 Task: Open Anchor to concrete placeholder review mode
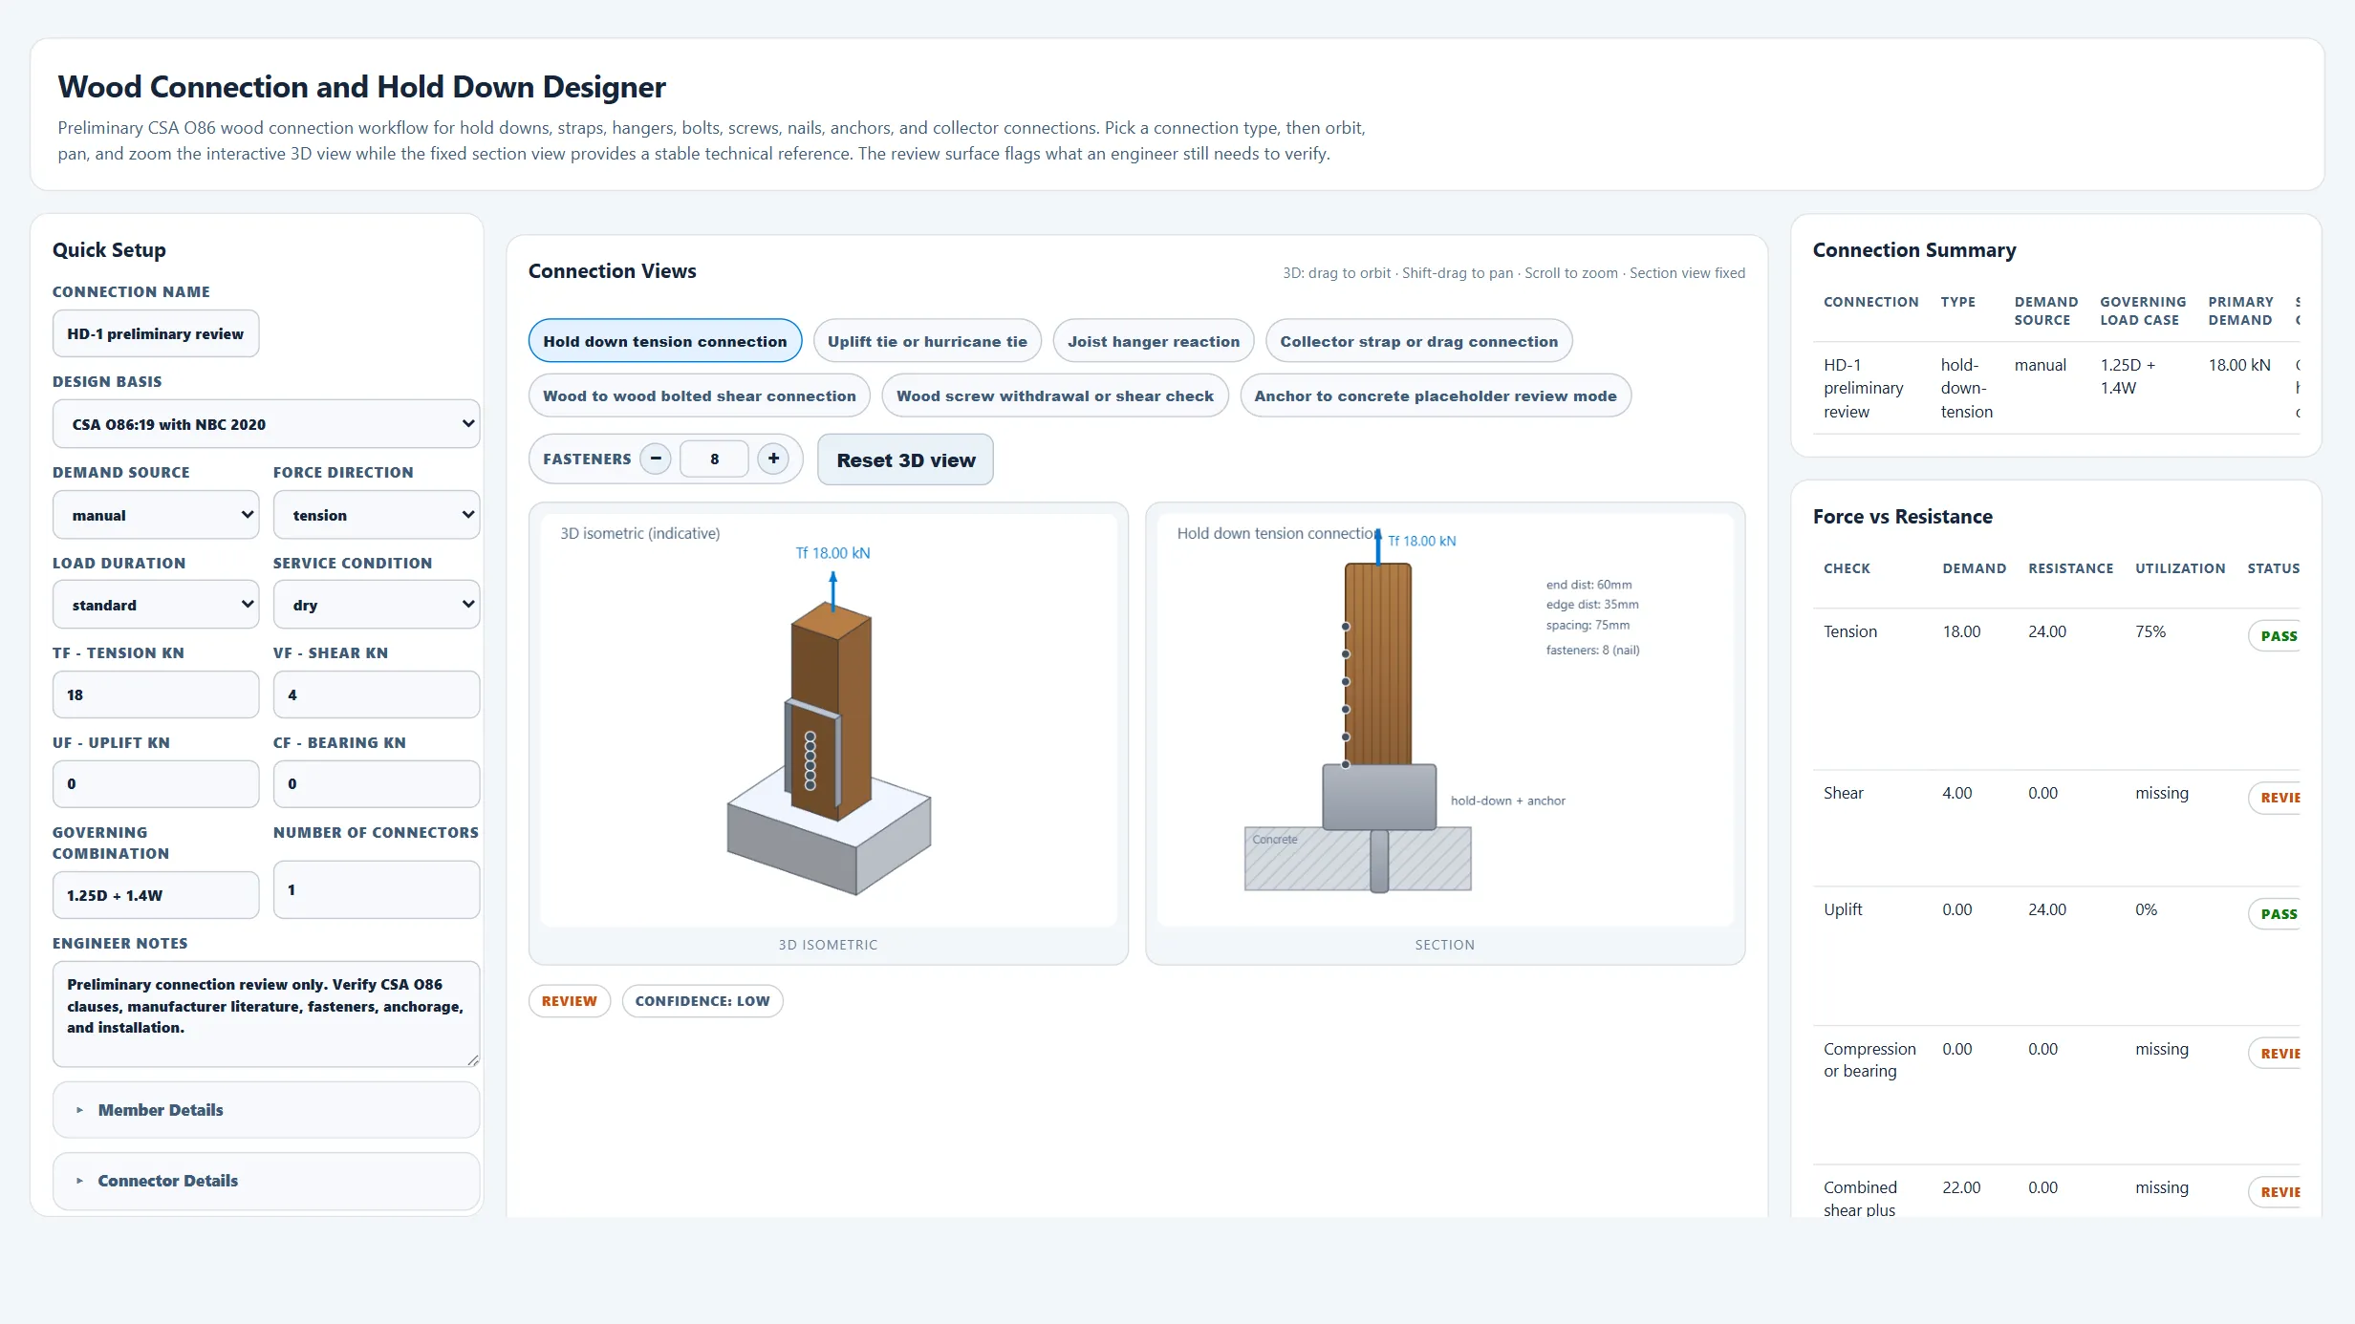tap(1435, 395)
